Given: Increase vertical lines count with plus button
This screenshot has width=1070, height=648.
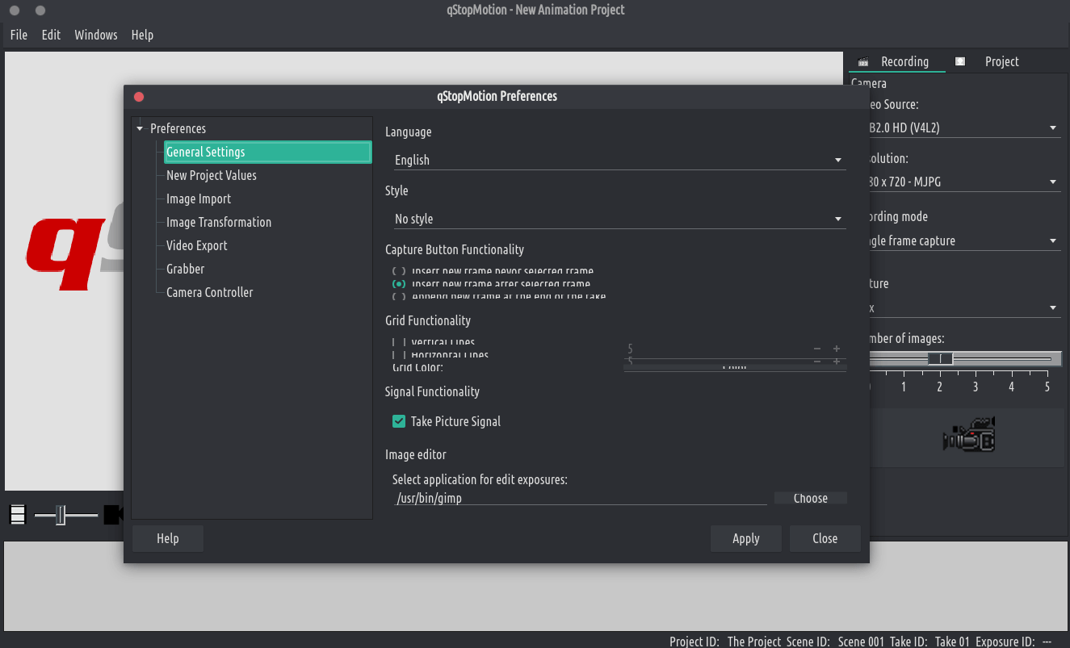Looking at the screenshot, I should click(x=837, y=349).
